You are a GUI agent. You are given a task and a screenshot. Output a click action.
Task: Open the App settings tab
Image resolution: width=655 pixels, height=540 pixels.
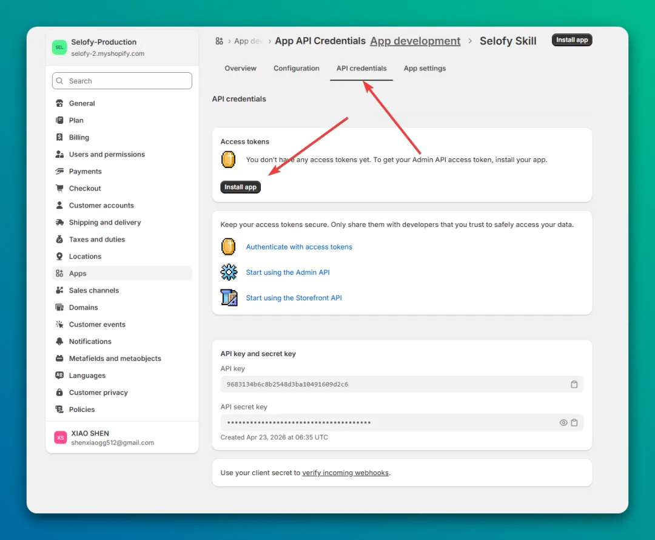point(425,68)
